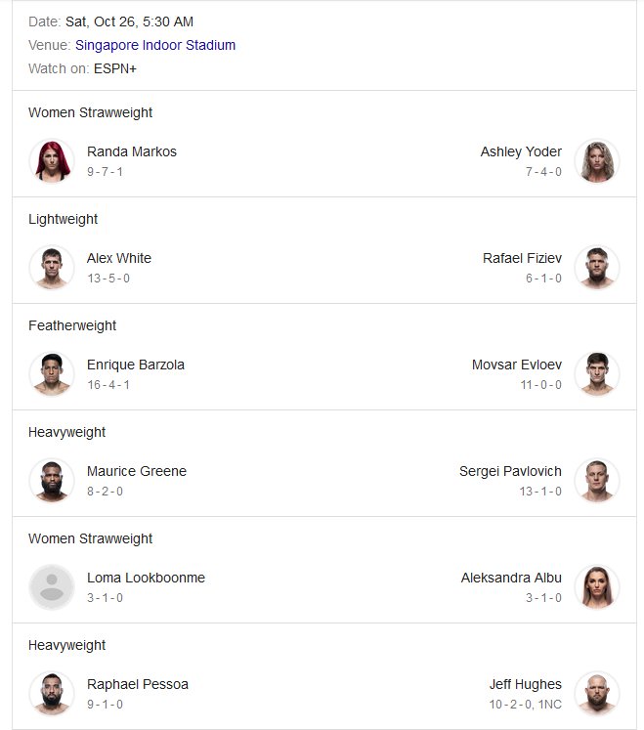Click Sergei Pavlovich's headshot
644x730 pixels.
point(596,481)
